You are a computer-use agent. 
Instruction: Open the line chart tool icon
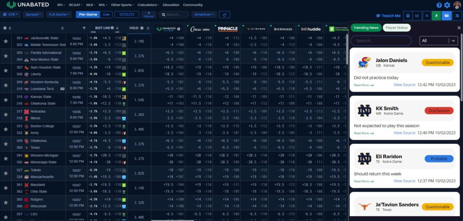pos(417,16)
